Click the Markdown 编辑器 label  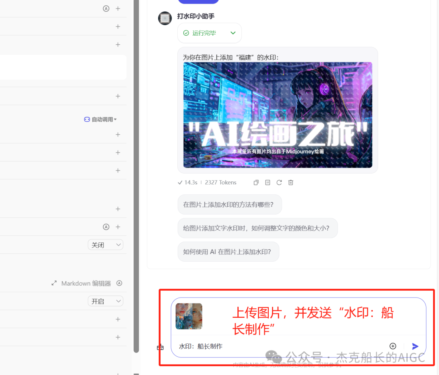click(86, 283)
